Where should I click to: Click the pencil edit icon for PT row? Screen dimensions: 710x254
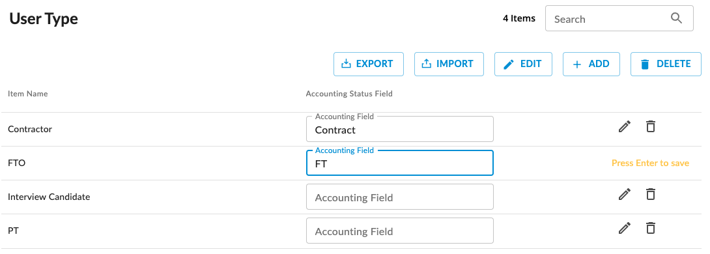[625, 228]
